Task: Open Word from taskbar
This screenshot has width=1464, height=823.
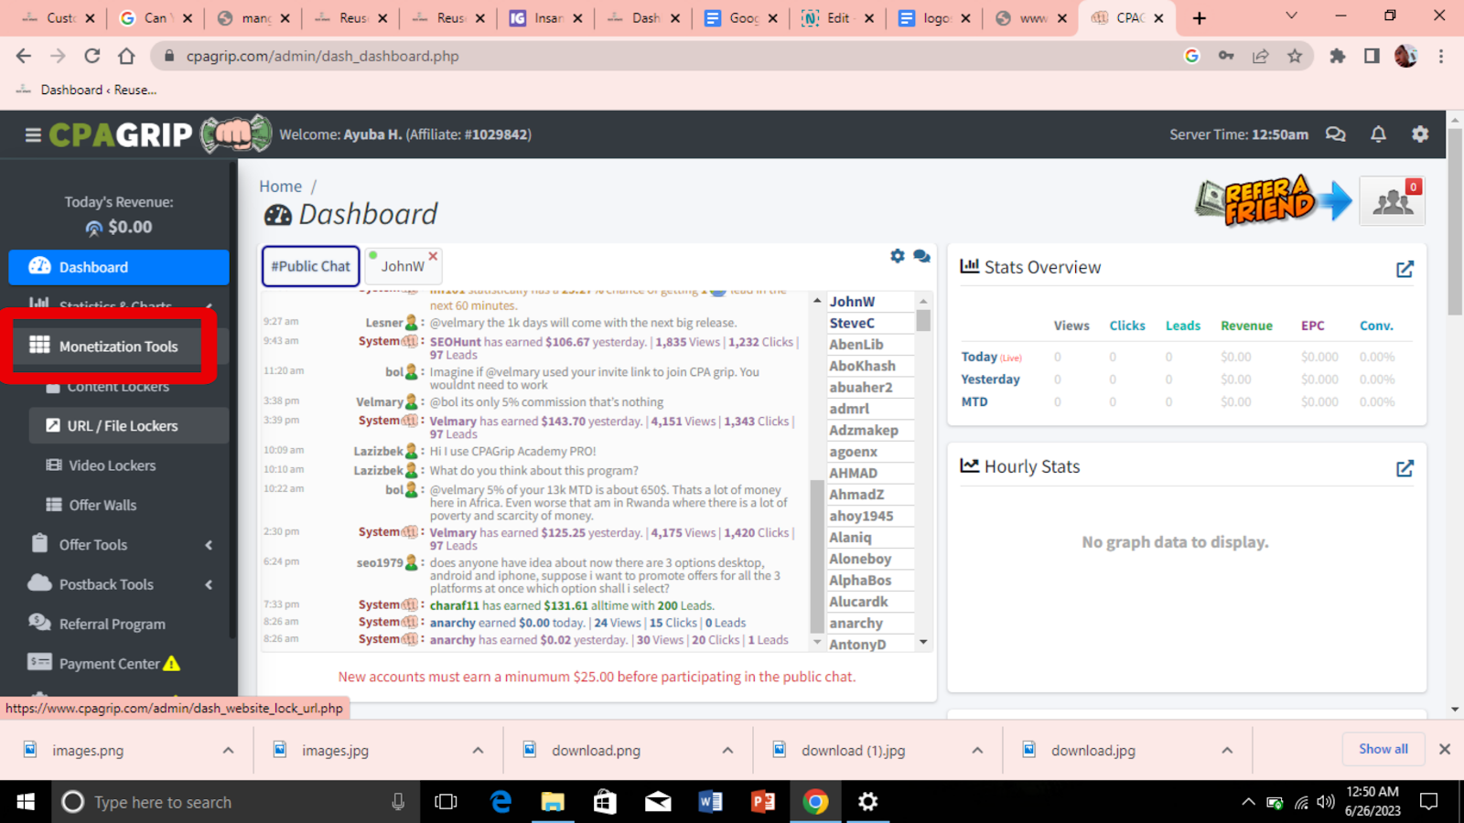Action: pyautogui.click(x=710, y=802)
